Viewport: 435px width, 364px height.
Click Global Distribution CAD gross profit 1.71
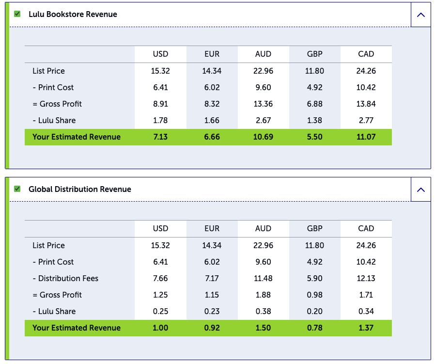pyautogui.click(x=366, y=295)
